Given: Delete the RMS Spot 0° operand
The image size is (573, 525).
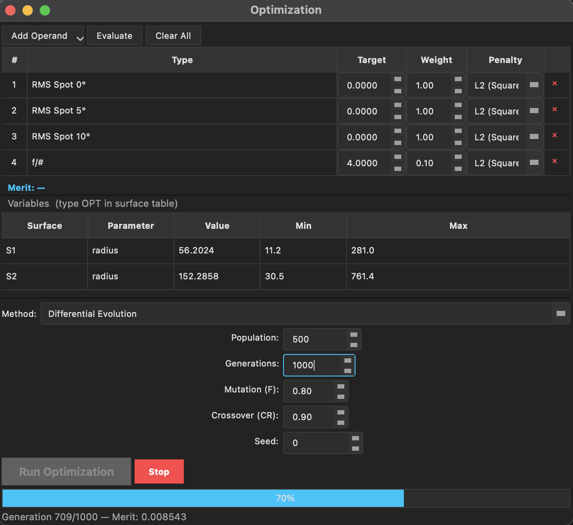Looking at the screenshot, I should point(555,85).
